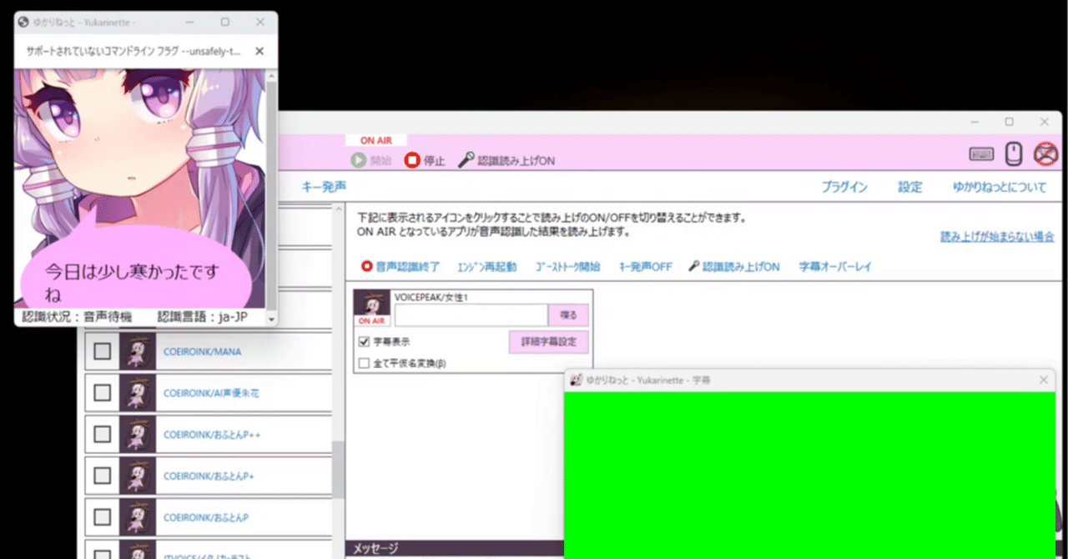Viewport: 1068px width, 559px height.
Task: Click the mouse icon near the toolbar right
Action: (1013, 154)
